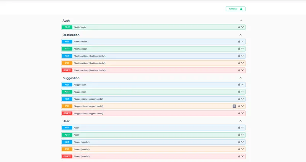
Task: Click the POST badge for /Auth/login
Action: [x=67, y=27]
